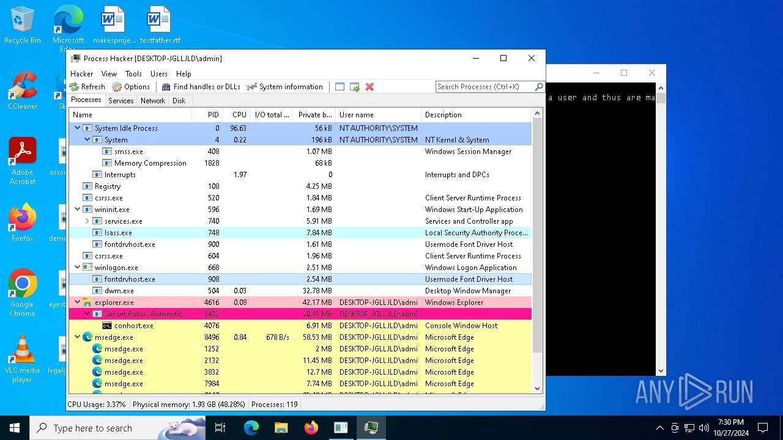
Task: Select msedge.exe with PID 1252
Action: [x=300, y=349]
